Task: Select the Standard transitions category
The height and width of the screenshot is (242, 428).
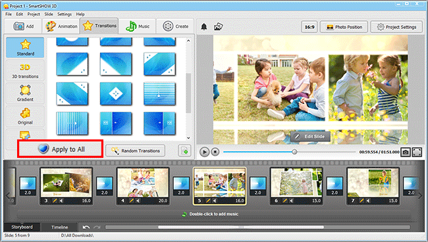Action: point(25,47)
